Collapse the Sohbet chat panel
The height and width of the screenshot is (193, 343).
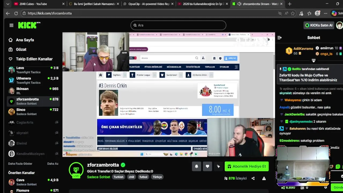click(279, 38)
